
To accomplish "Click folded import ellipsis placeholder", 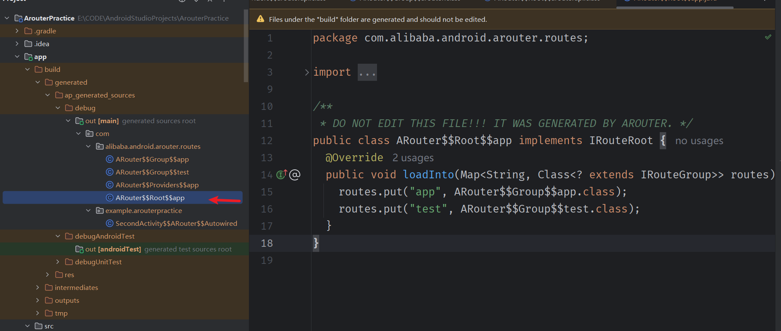I will pos(367,72).
